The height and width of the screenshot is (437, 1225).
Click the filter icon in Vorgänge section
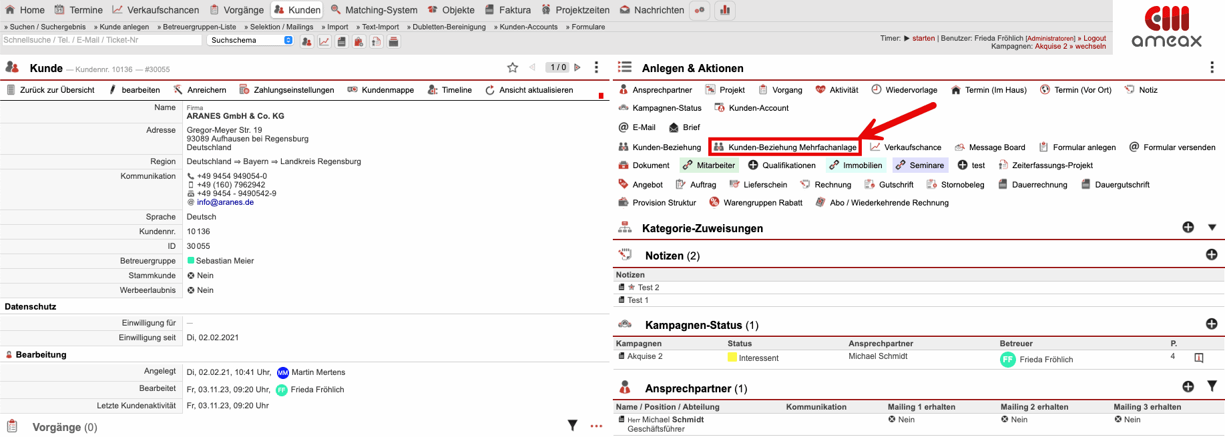[x=572, y=426]
